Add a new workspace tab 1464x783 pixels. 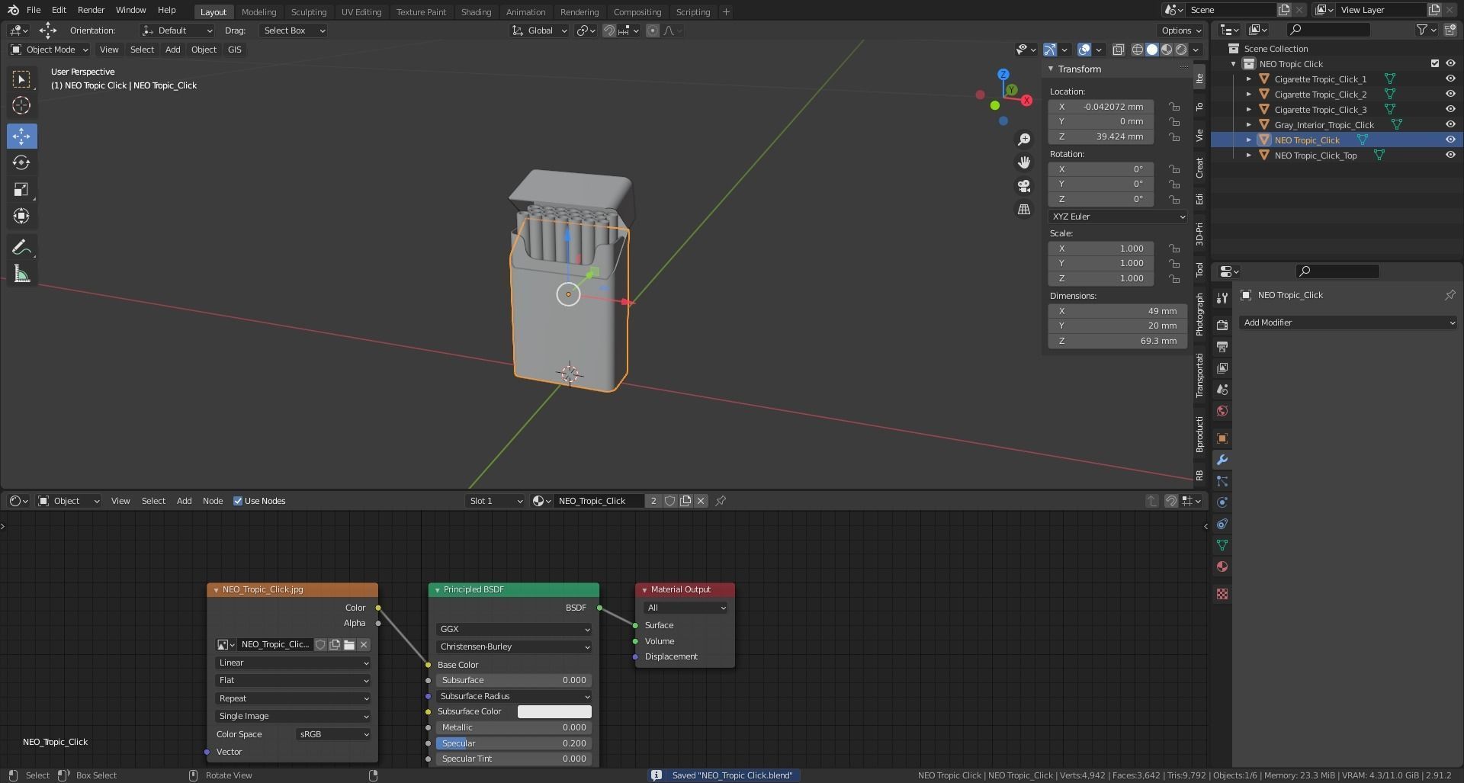pos(726,11)
